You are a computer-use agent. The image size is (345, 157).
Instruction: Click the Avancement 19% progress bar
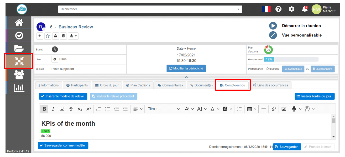pyautogui.click(x=291, y=59)
